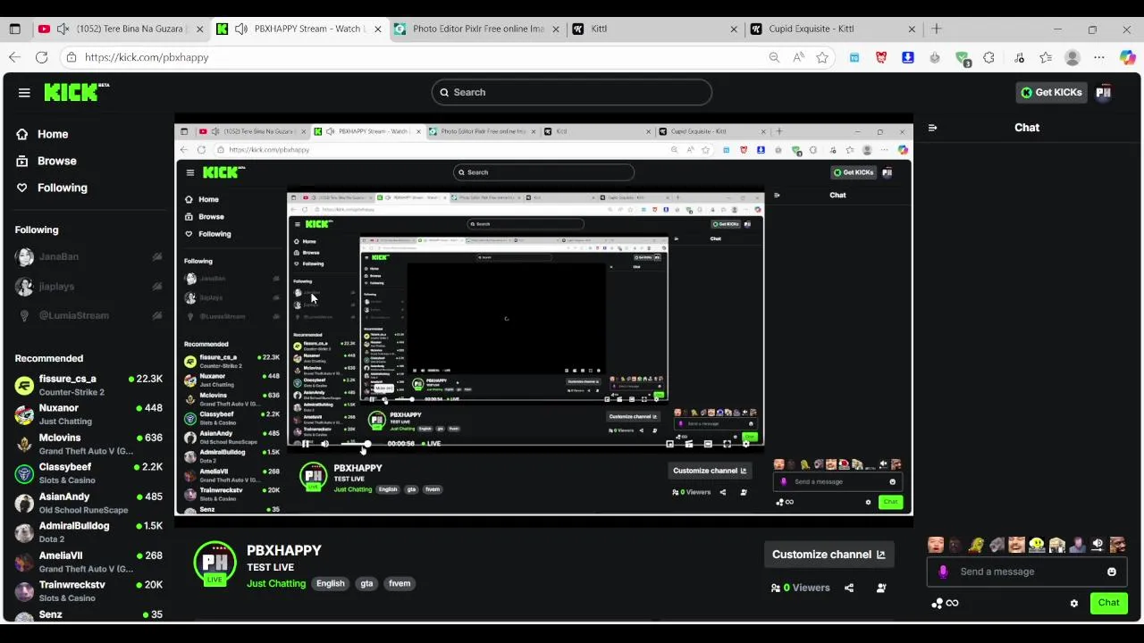
Task: Click zoom out magnifier in address bar
Action: pos(774,57)
